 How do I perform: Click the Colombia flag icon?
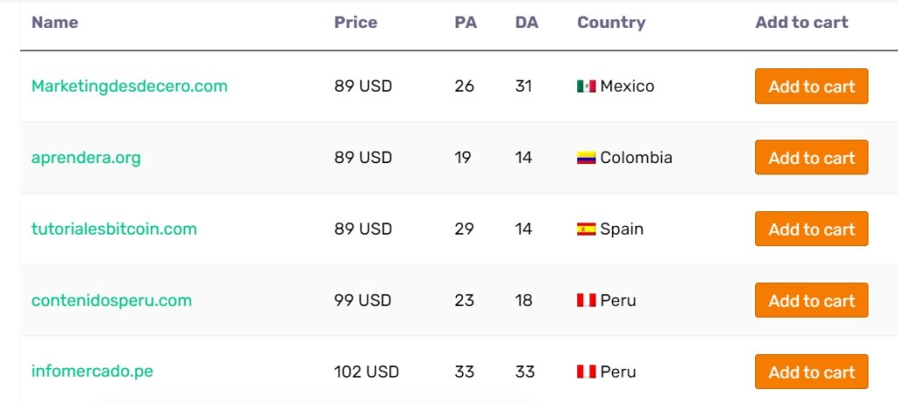586,158
